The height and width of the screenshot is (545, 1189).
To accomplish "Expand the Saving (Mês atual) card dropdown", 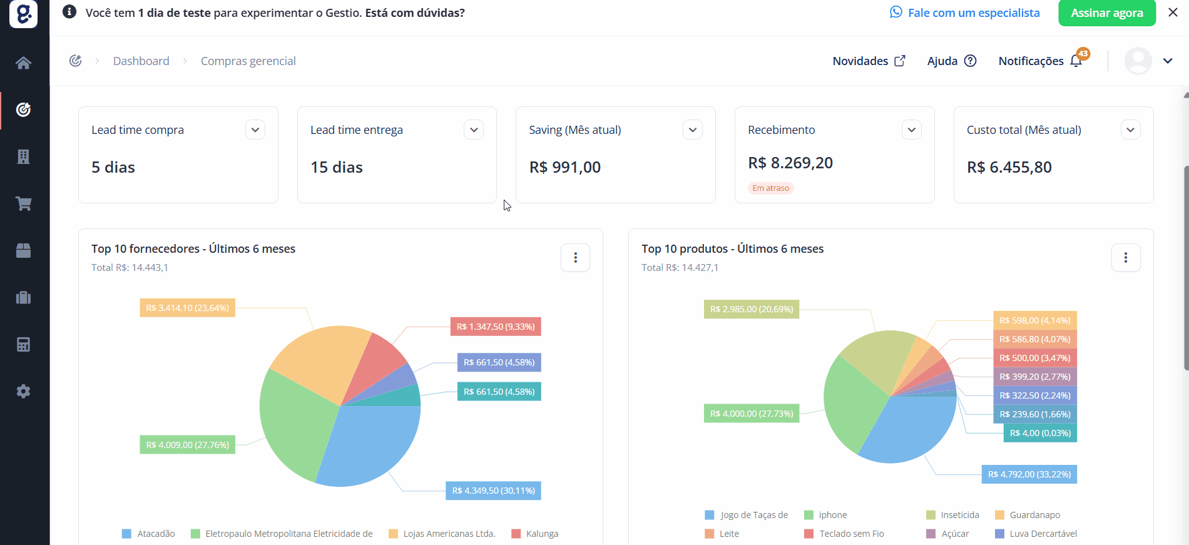I will click(693, 130).
